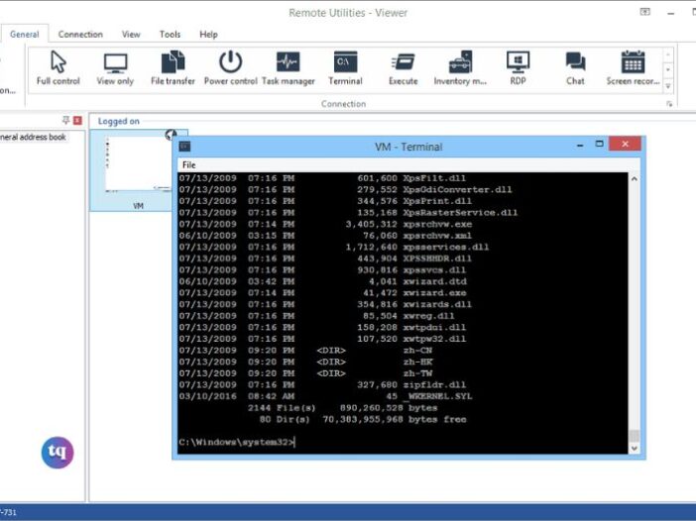Close the address book side panel
696x521 pixels.
click(77, 120)
